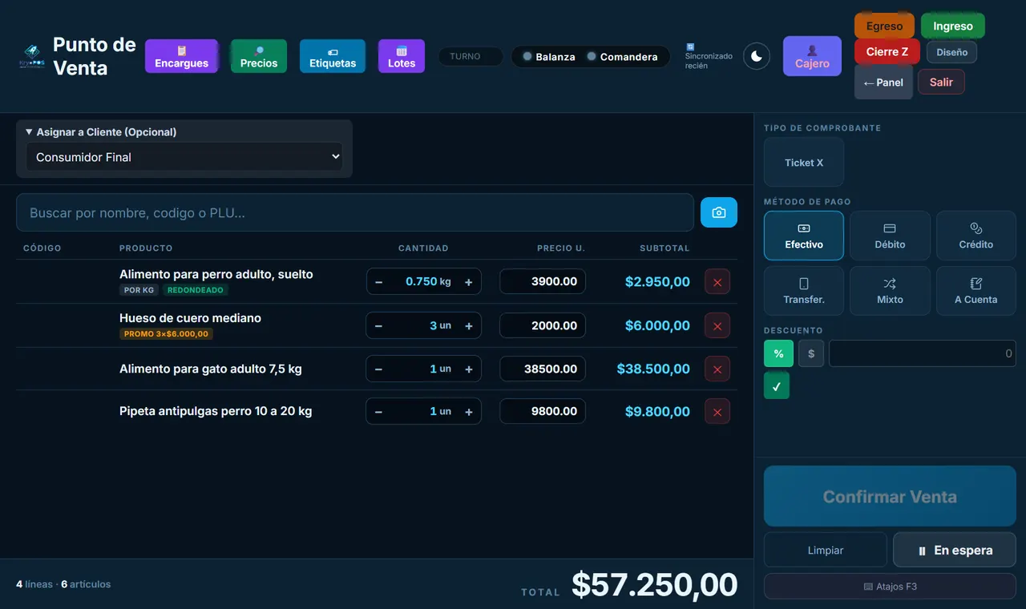Open the Atajos F3 shortcuts

click(x=890, y=587)
